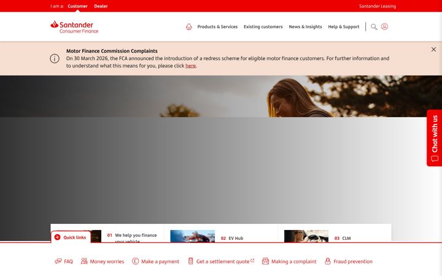Image resolution: width=442 pixels, height=276 pixels.
Task: Click the Fraud prevention padlock icon
Action: 328,261
